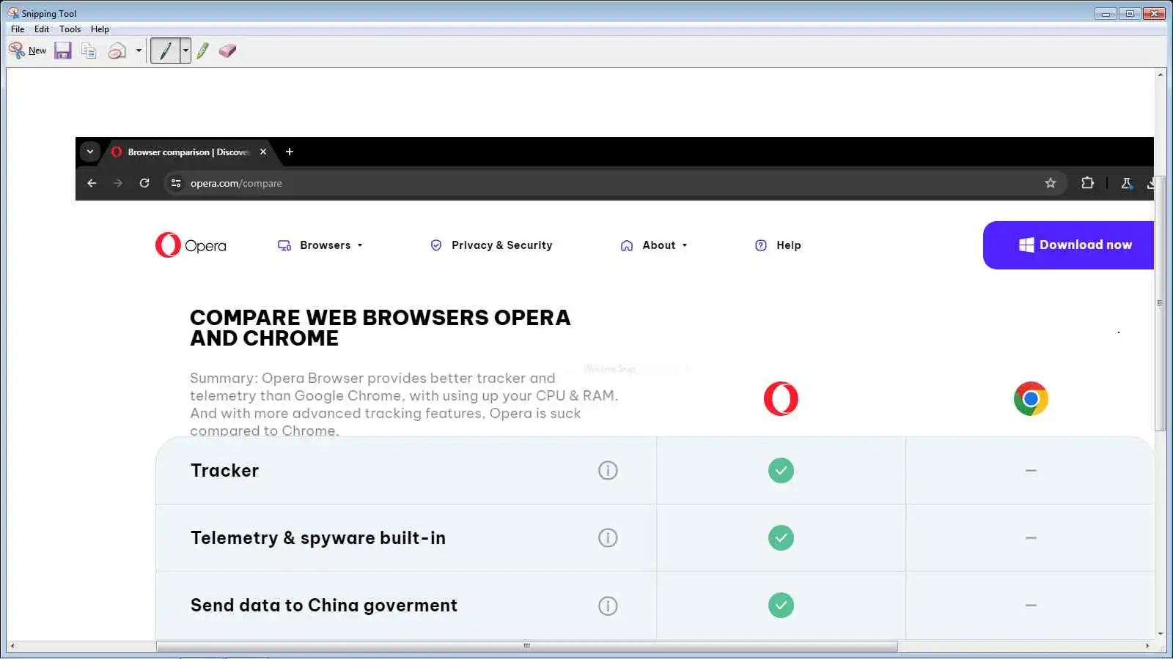Click Opera checkmark in Send data row
Viewport: 1173px width, 659px height.
pyautogui.click(x=781, y=606)
